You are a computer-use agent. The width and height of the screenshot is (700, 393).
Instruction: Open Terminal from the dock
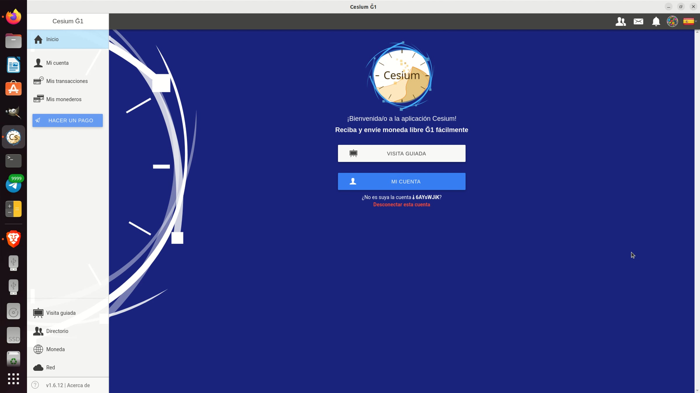tap(13, 161)
